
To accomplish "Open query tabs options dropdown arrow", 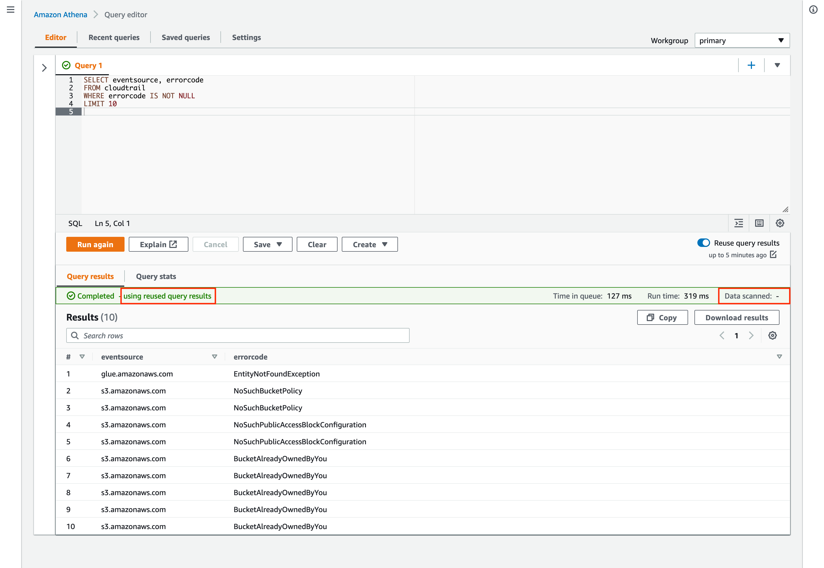I will 777,65.
